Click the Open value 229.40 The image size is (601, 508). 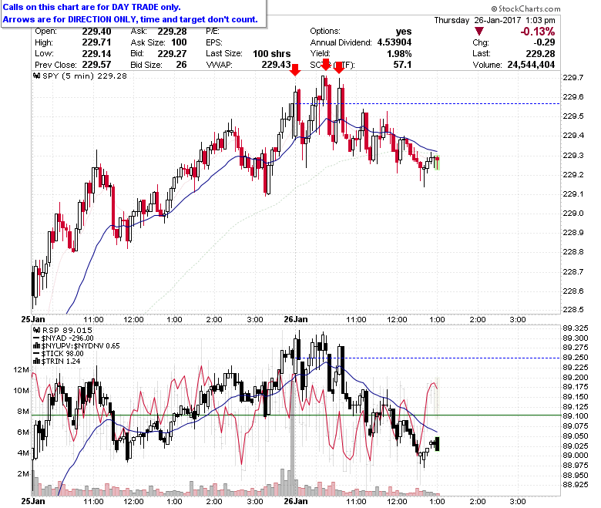click(96, 32)
